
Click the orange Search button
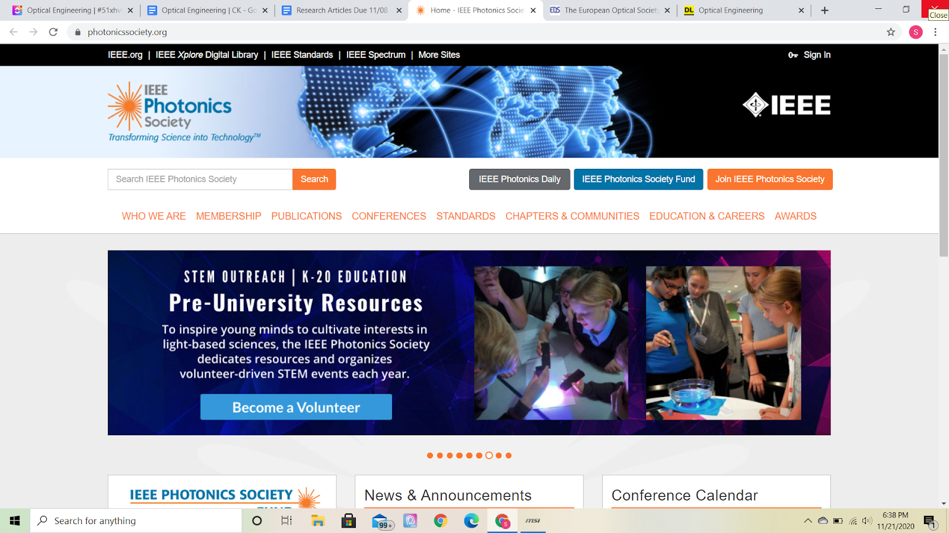coord(314,179)
